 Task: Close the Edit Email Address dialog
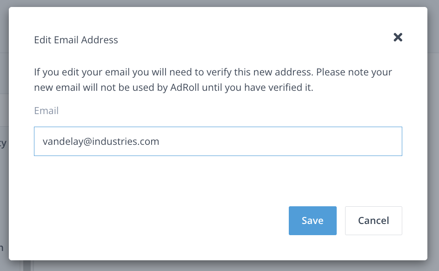point(398,37)
